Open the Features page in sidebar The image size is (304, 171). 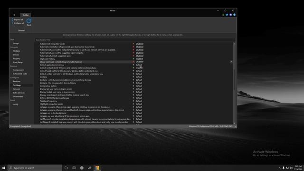pyautogui.click(x=17, y=81)
